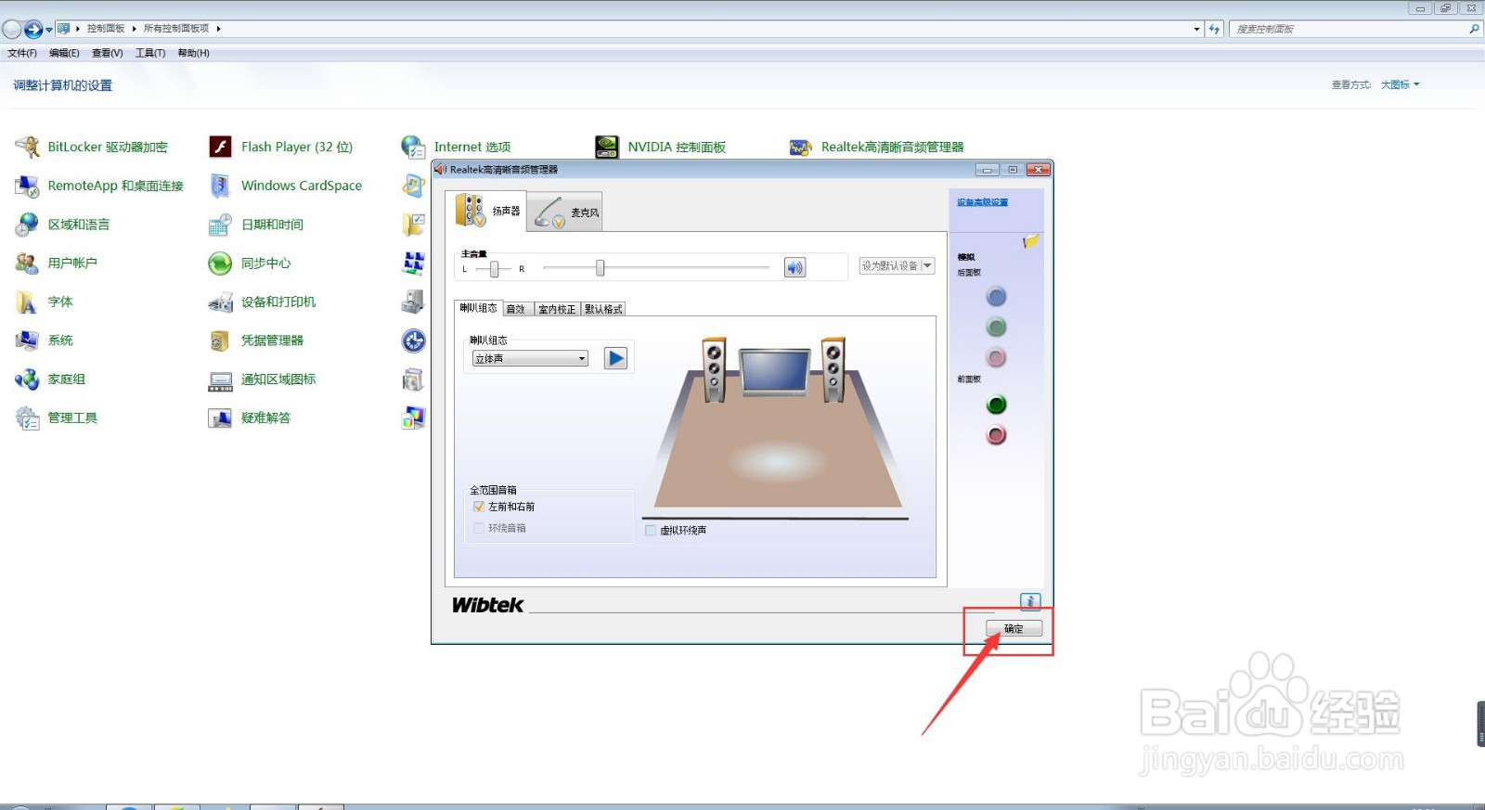Toggle 左前和右前 full-range checkbox

tap(479, 507)
